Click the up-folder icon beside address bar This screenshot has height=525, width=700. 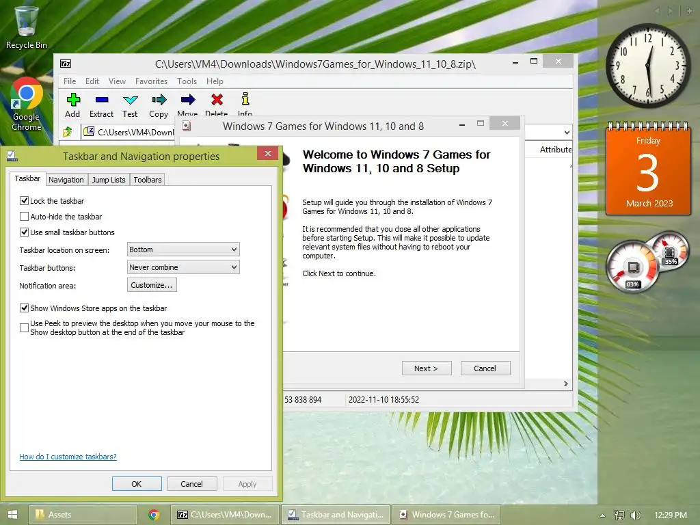tap(68, 132)
